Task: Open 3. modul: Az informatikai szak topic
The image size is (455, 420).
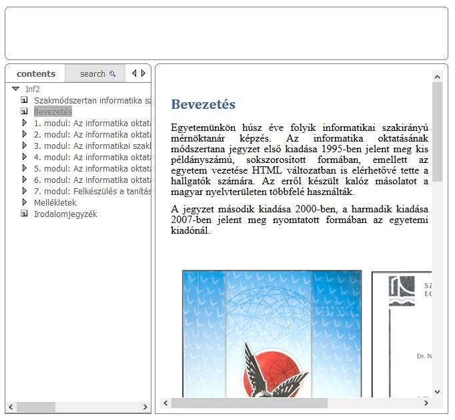Action: (92, 146)
